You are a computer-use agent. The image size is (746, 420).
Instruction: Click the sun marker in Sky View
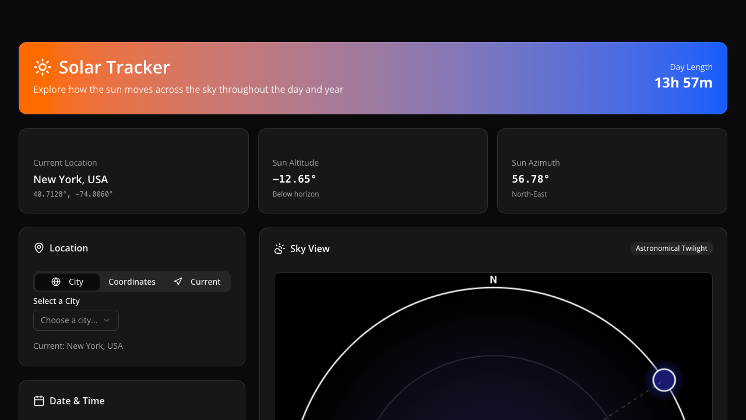(664, 380)
